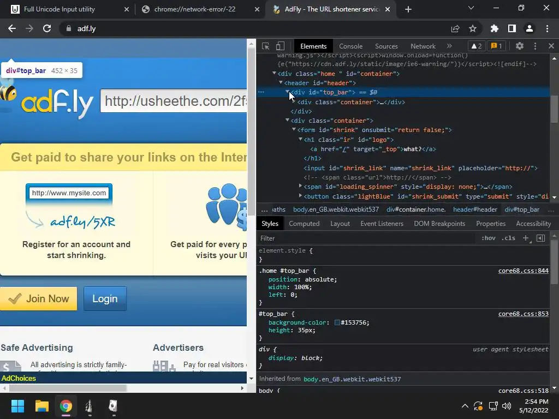559x419 pixels.
Task: Open Windows Start menu
Action: pyautogui.click(x=17, y=406)
